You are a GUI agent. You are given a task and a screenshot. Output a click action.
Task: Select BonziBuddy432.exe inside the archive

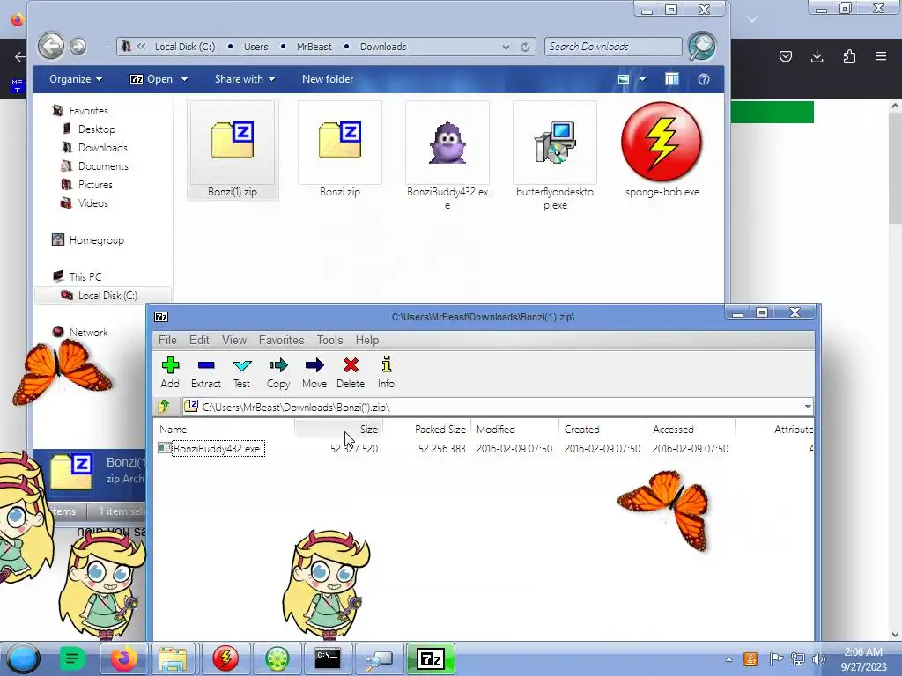pyautogui.click(x=217, y=448)
